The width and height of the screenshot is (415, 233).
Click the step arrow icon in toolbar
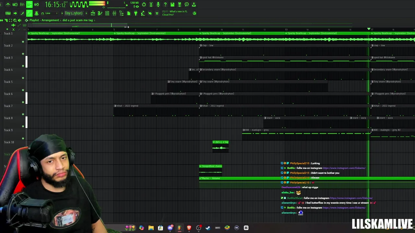pos(15,13)
